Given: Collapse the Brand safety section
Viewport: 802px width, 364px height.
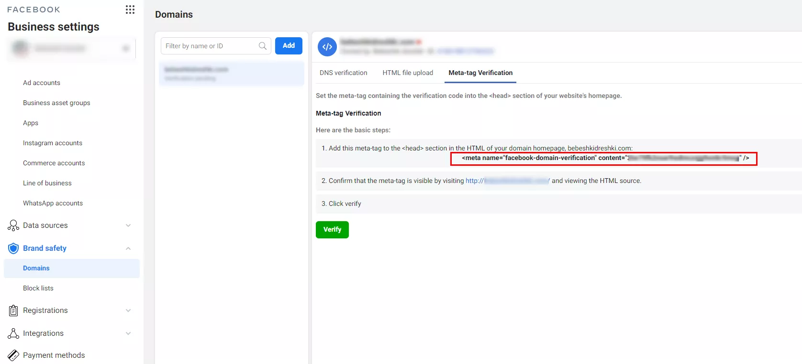Looking at the screenshot, I should tap(128, 248).
